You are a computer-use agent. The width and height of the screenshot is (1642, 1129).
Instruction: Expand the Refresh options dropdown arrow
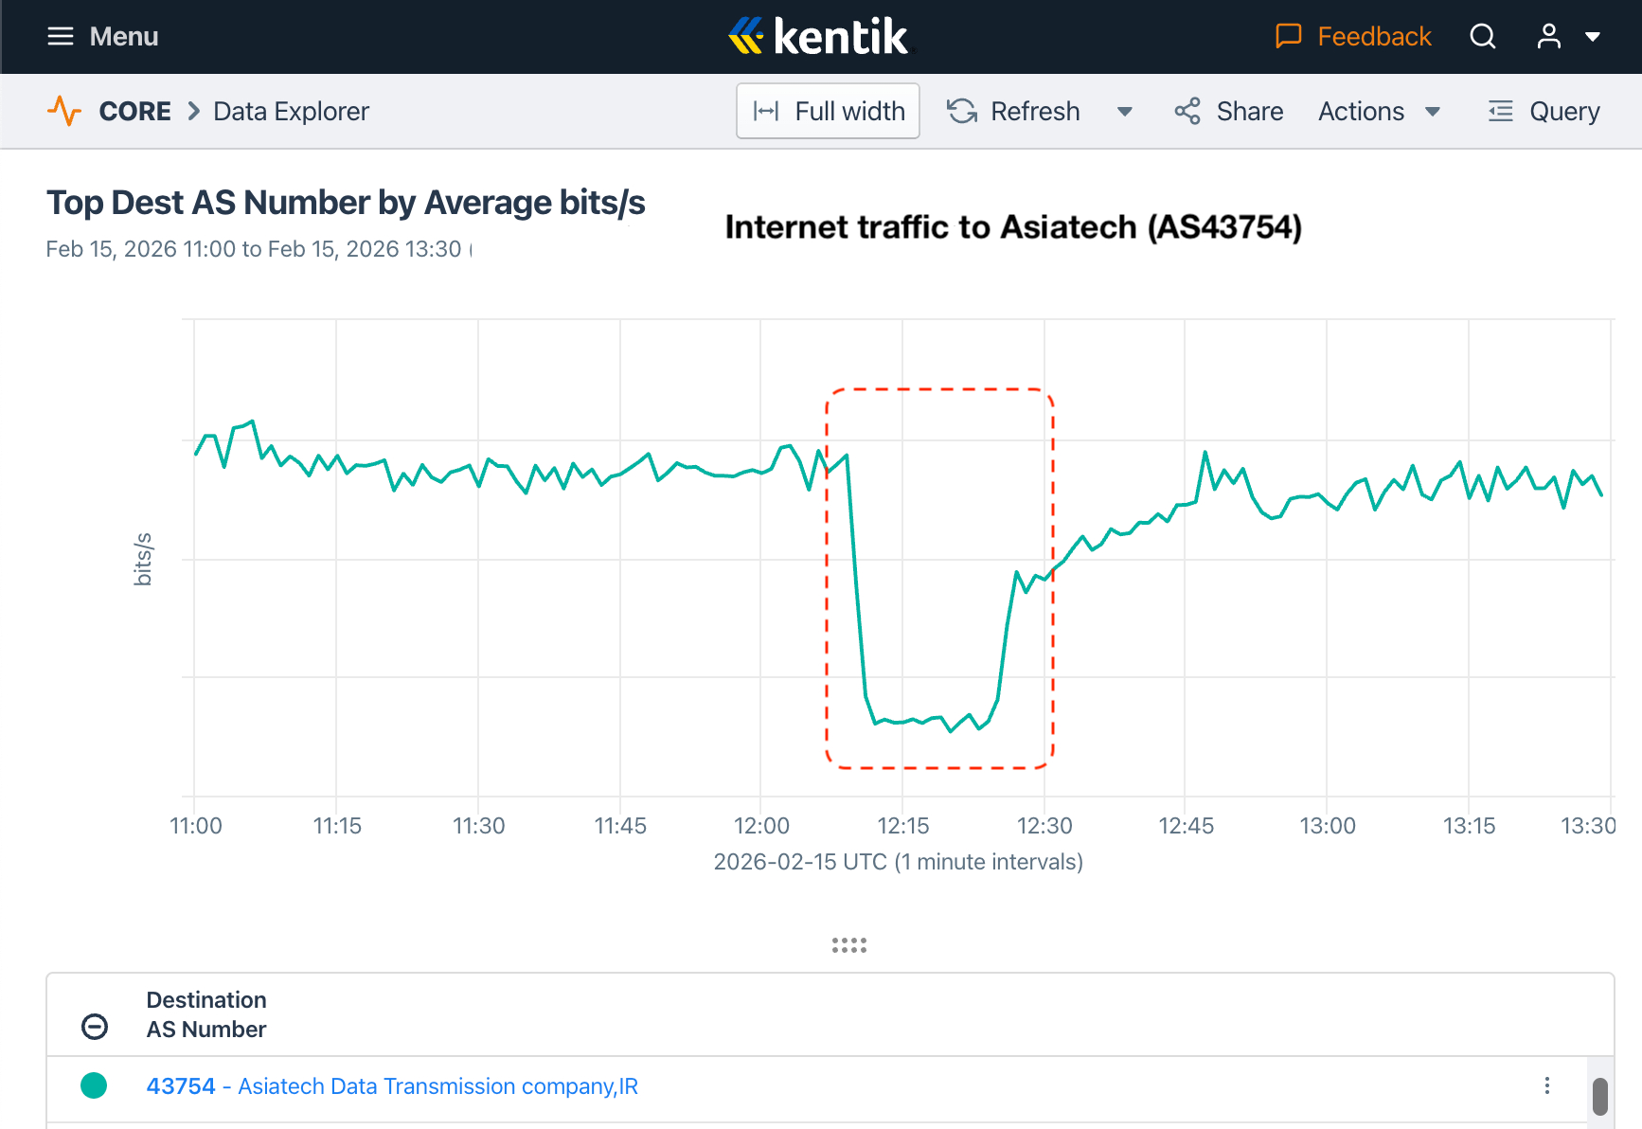point(1124,112)
